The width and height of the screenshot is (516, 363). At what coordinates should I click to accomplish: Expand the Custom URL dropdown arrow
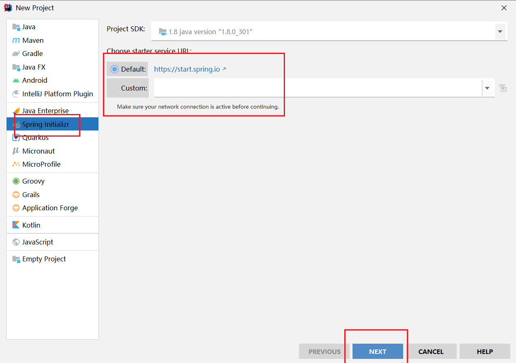(x=487, y=88)
